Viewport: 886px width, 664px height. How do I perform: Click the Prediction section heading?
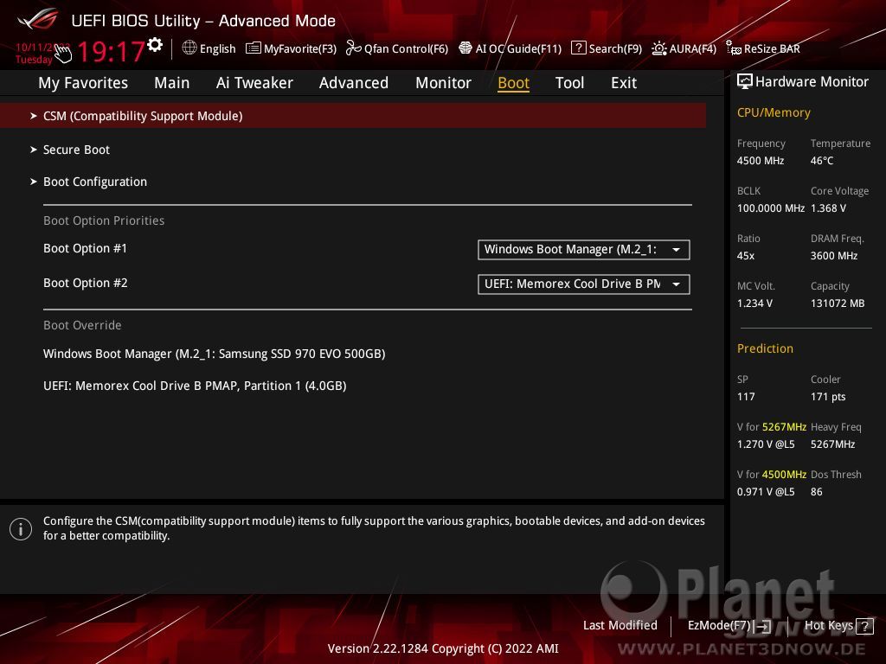(765, 348)
